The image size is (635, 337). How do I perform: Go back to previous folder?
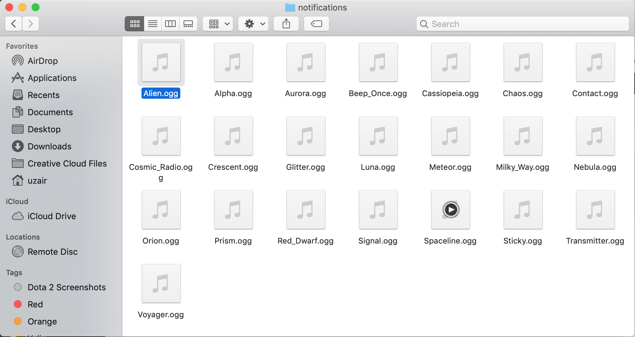coord(14,24)
